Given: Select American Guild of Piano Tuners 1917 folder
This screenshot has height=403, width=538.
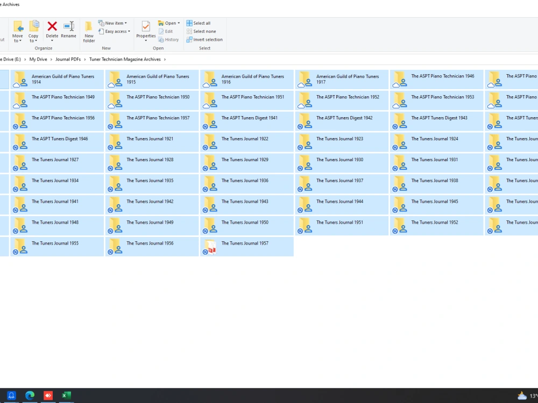Looking at the screenshot, I should point(342,80).
